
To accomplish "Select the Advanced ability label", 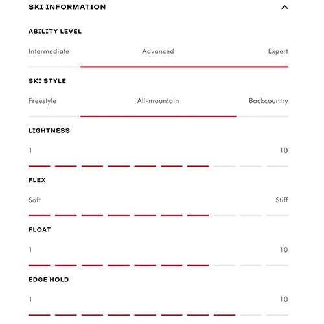I will tap(158, 51).
